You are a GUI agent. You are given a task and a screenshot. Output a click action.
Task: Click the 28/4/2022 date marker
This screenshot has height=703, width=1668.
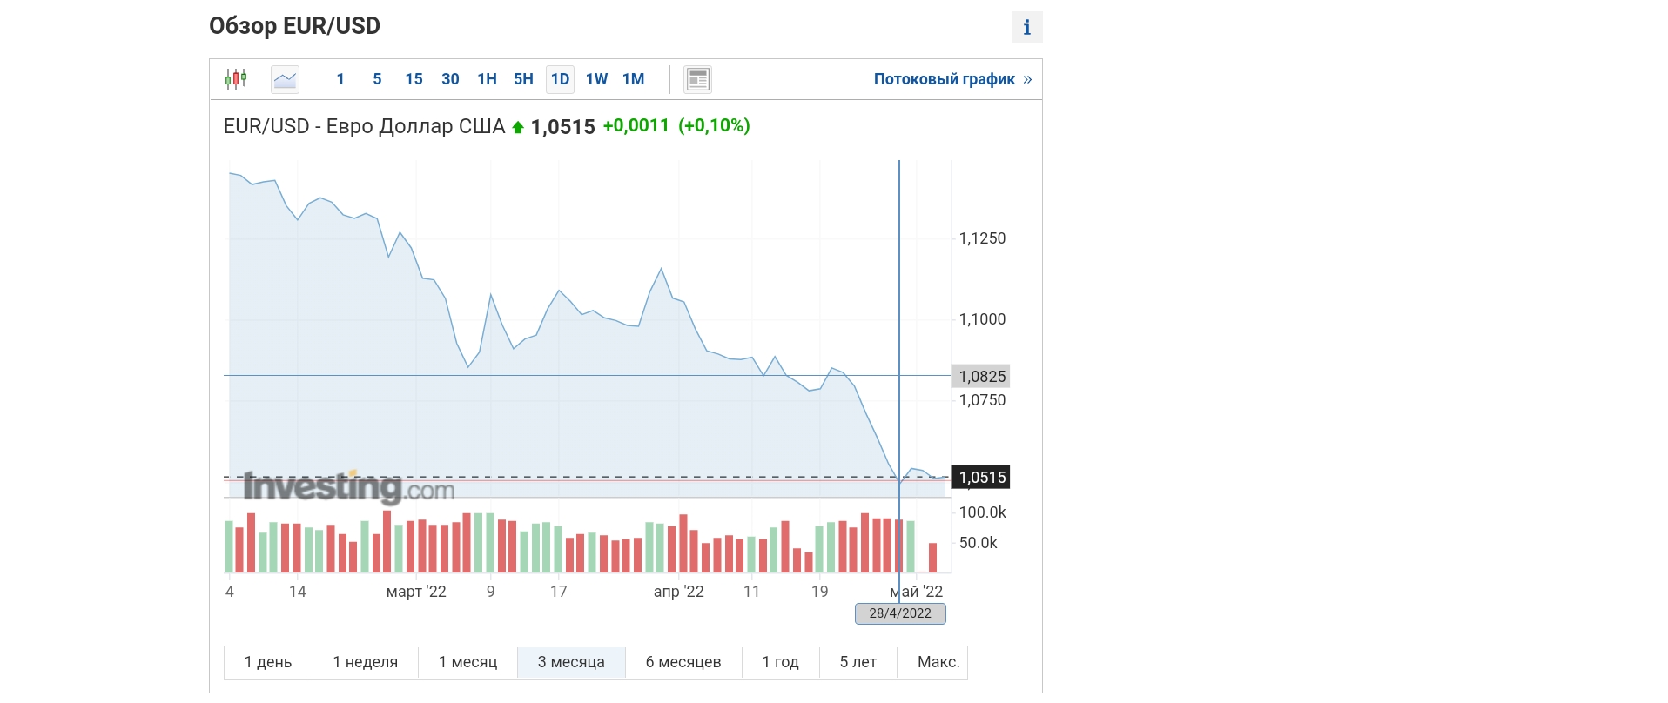(900, 613)
